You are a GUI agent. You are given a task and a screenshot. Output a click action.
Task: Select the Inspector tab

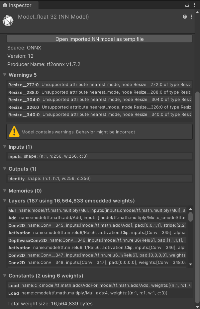[19, 5]
